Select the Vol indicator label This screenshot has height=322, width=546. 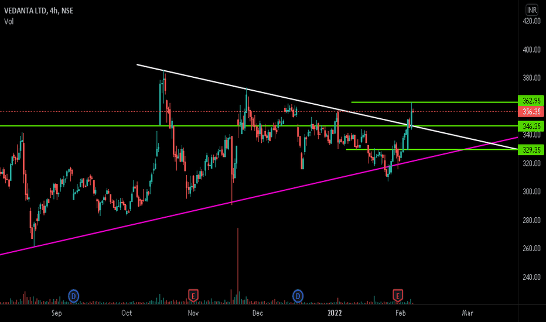point(9,22)
